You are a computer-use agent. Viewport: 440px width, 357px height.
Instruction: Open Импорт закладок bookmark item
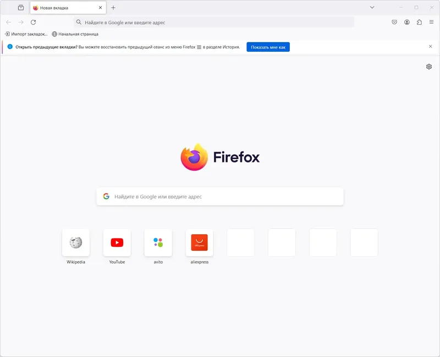click(x=26, y=34)
